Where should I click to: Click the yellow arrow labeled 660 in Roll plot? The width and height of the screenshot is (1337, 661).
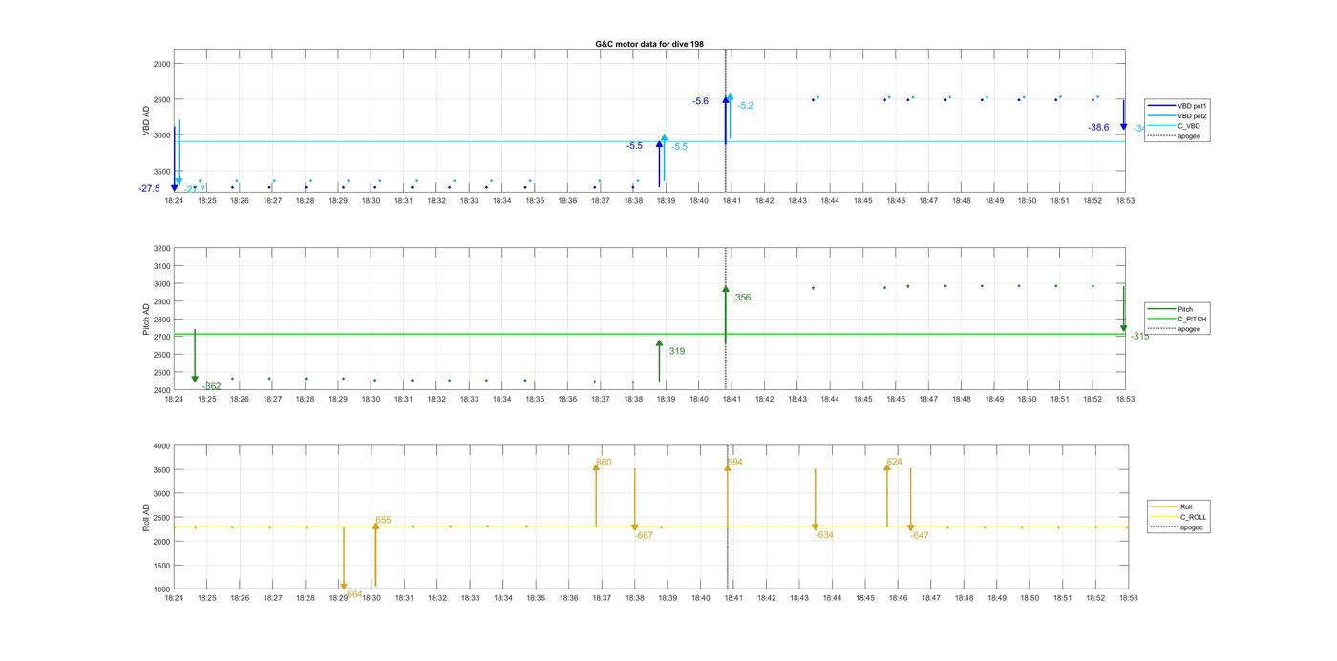596,495
